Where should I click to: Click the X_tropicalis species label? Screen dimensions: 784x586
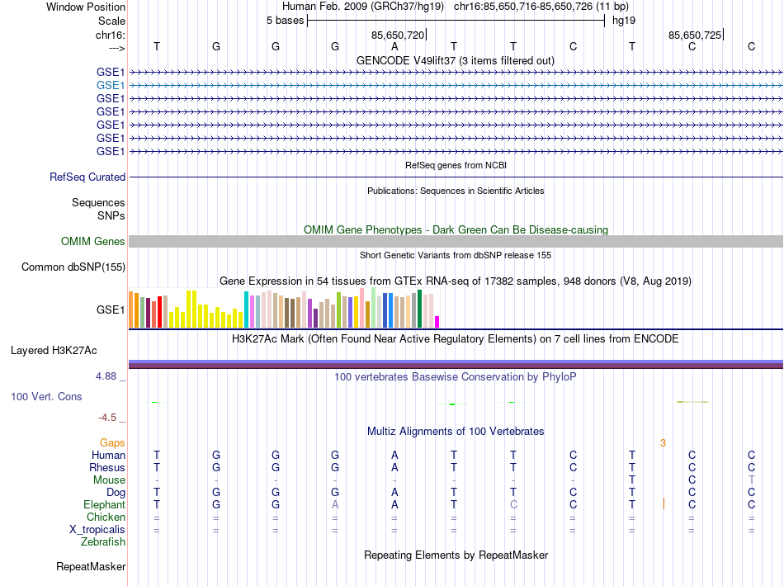click(x=97, y=530)
